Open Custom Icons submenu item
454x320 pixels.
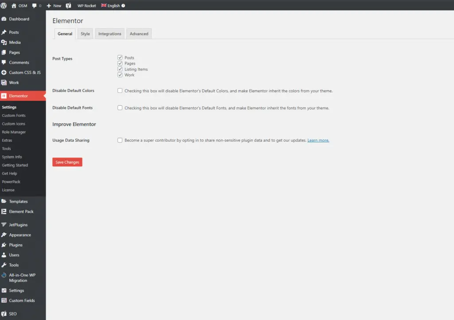click(x=14, y=124)
